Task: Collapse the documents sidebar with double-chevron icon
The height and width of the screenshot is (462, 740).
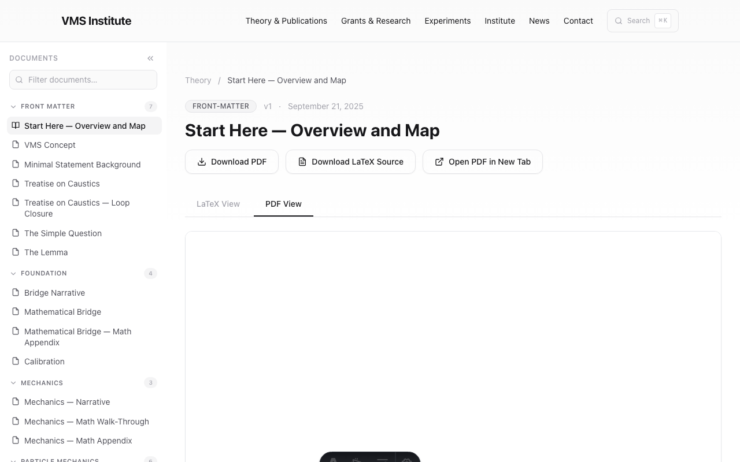Action: (x=150, y=58)
